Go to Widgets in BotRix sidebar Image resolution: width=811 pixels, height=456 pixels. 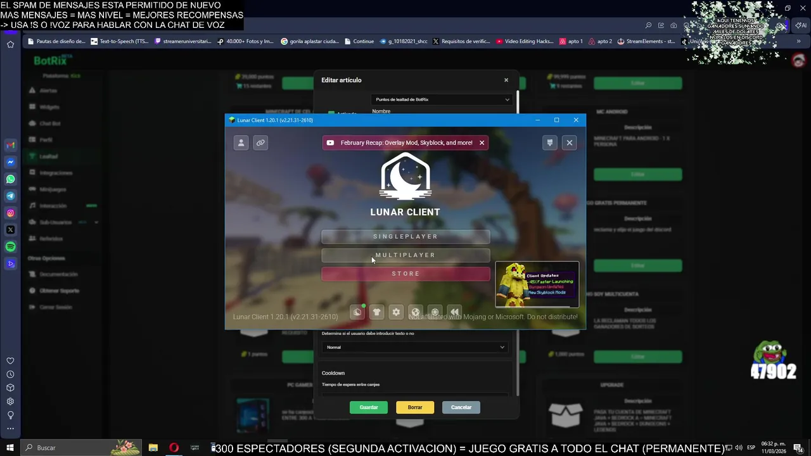49,107
